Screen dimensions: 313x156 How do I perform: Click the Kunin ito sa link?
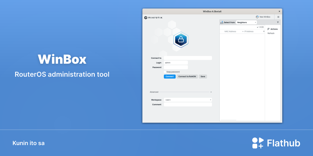point(28,143)
